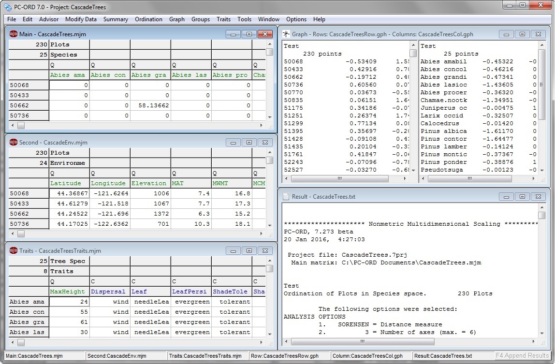Select the Abies gra column header
This screenshot has height=364, width=555.
pos(150,75)
